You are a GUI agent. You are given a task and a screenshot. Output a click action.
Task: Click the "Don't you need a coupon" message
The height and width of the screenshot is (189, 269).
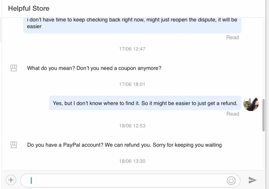click(94, 68)
